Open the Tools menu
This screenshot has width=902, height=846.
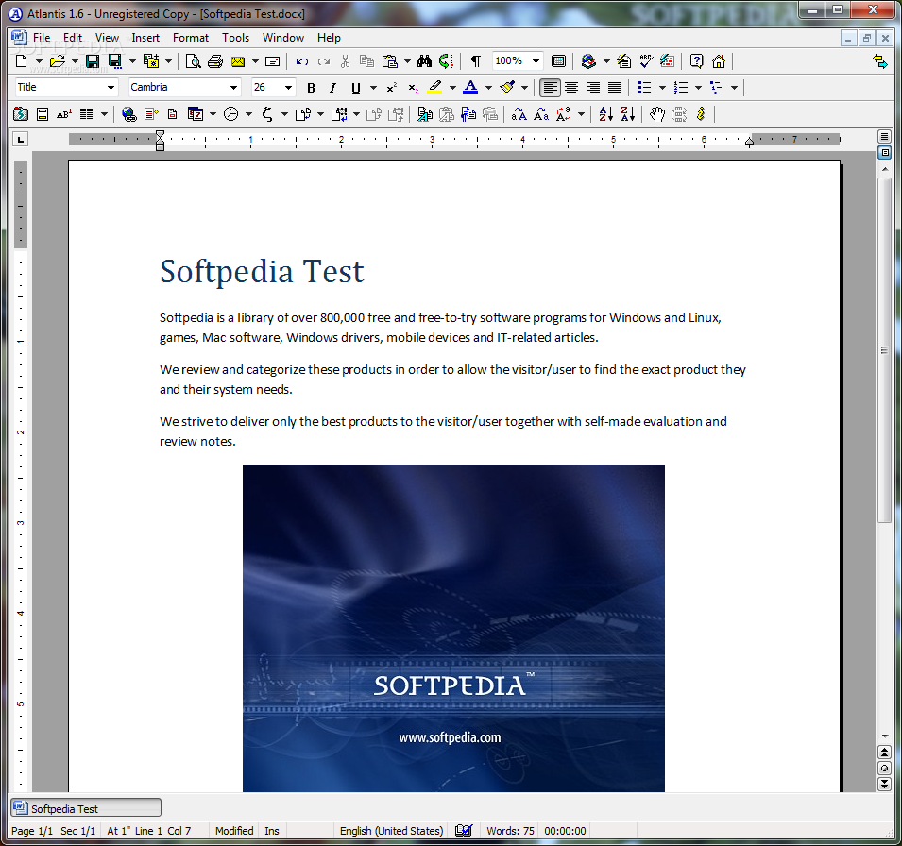point(236,38)
